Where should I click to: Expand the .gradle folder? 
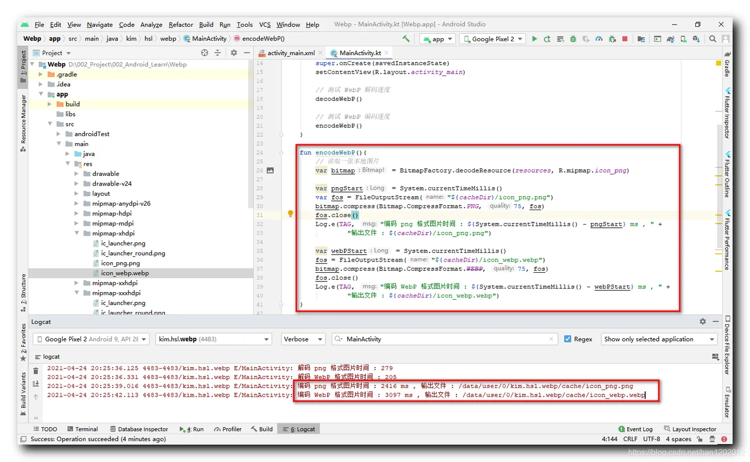(41, 74)
